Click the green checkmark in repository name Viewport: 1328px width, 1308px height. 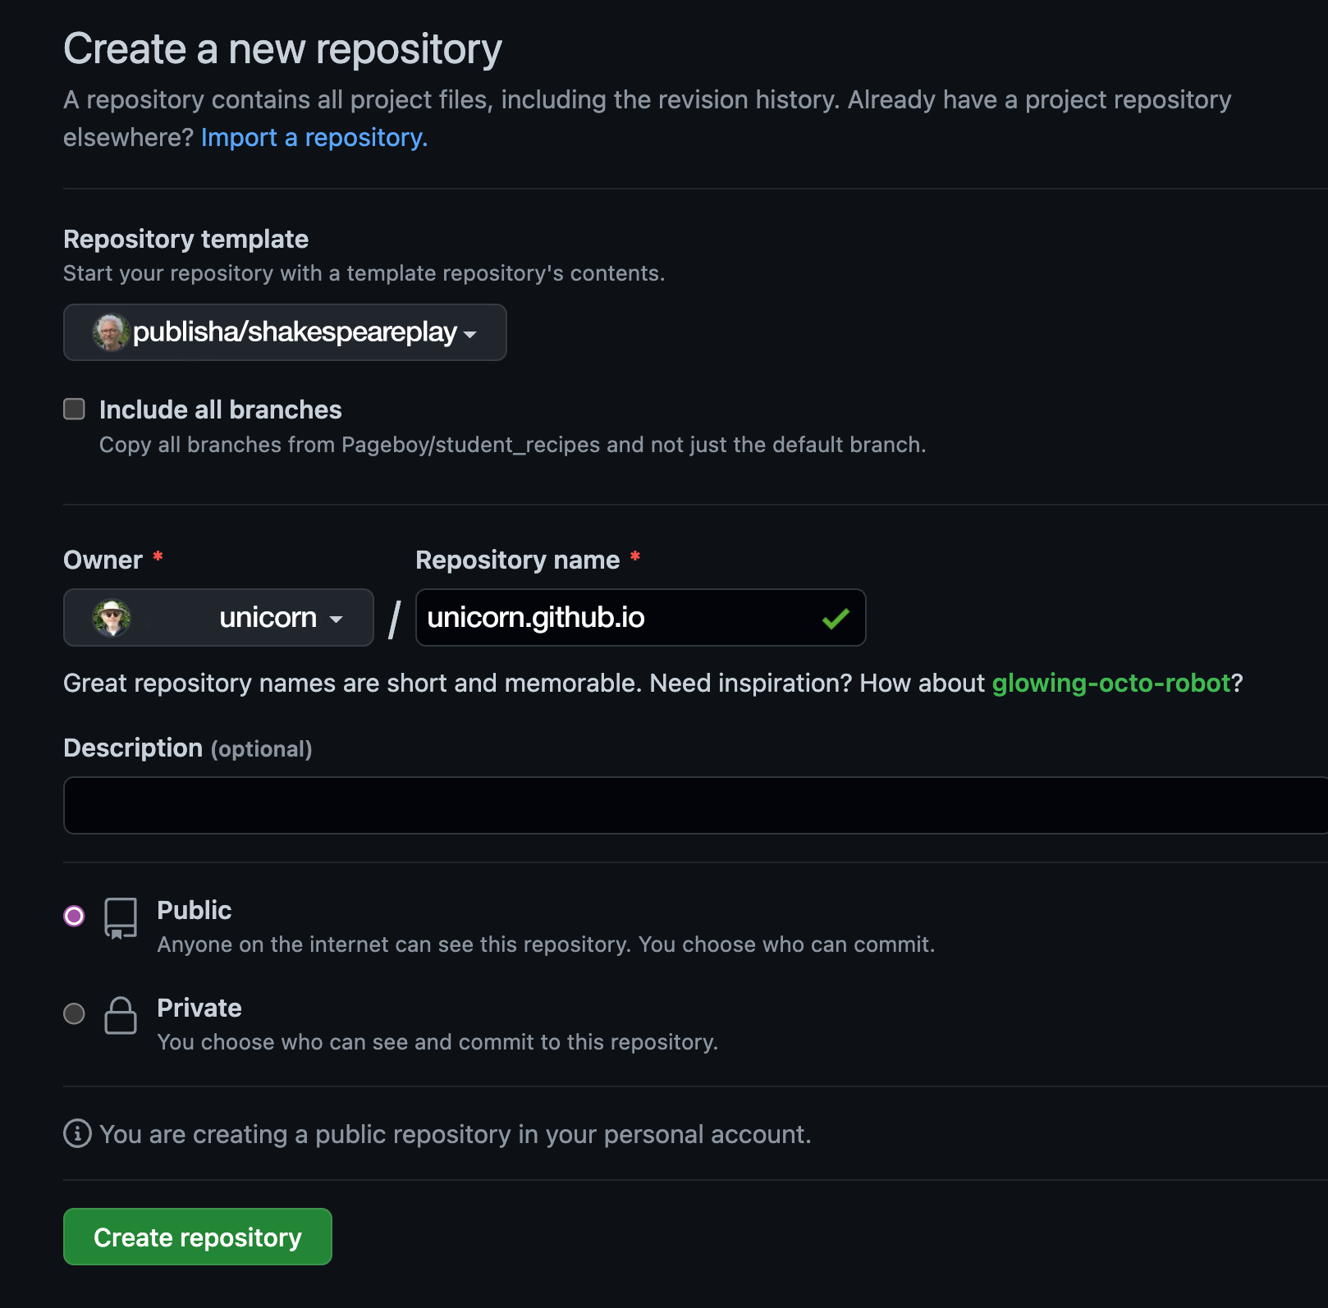836,619
